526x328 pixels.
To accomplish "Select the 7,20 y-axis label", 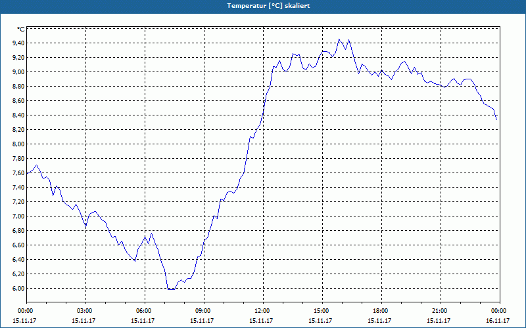I will click(18, 202).
